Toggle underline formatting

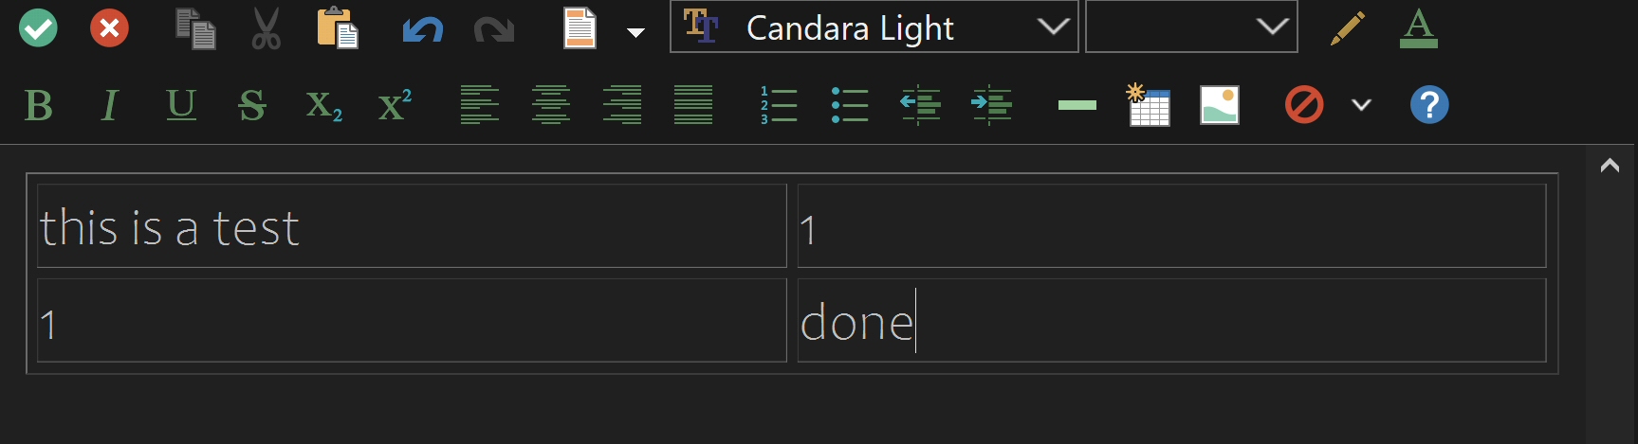coord(181,105)
